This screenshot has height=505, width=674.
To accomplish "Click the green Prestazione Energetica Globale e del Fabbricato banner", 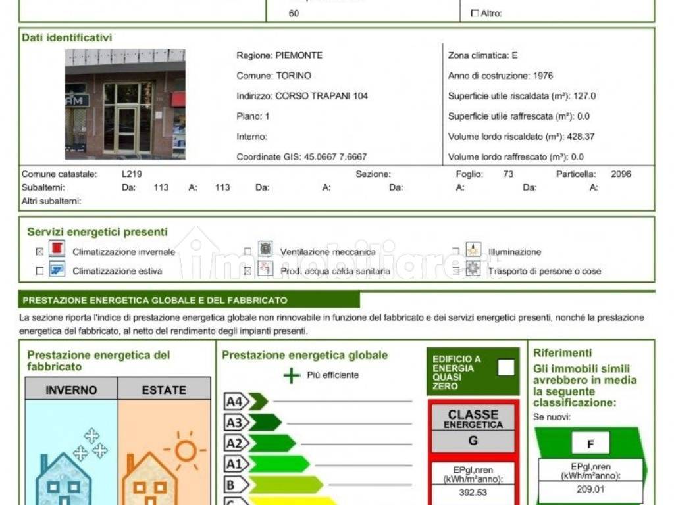I will 189,300.
